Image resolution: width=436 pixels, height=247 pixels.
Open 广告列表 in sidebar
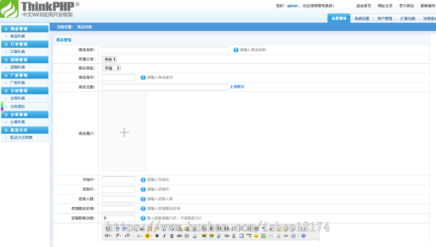coord(17,83)
